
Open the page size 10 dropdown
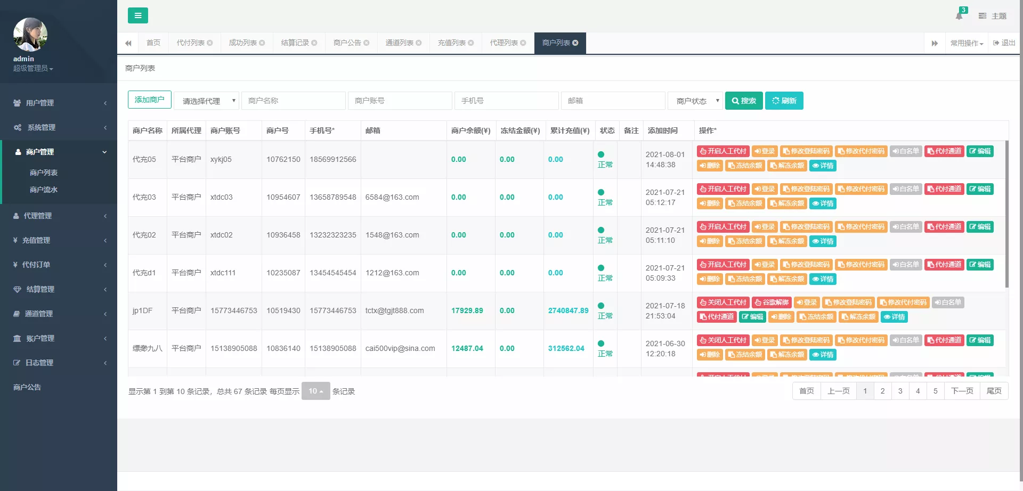pyautogui.click(x=315, y=390)
